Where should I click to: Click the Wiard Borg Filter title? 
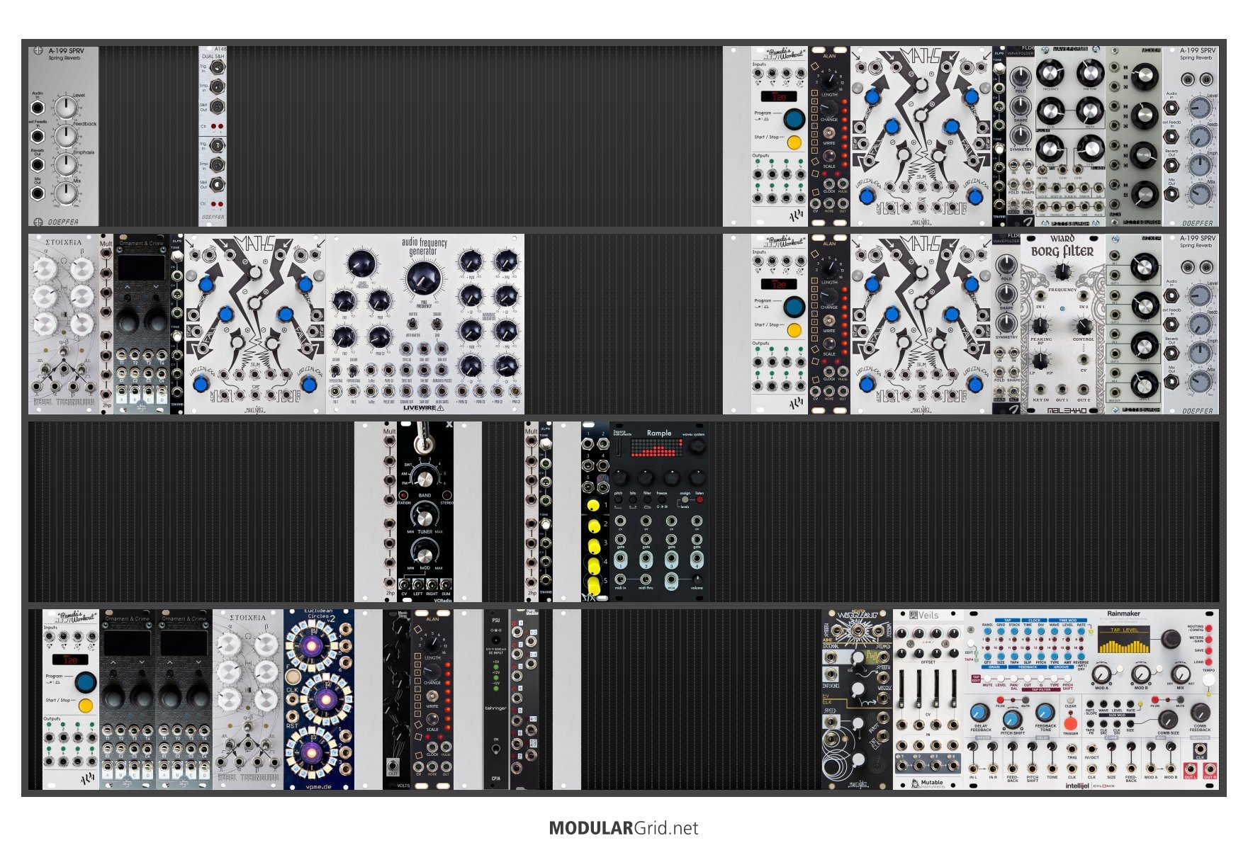(x=1062, y=246)
